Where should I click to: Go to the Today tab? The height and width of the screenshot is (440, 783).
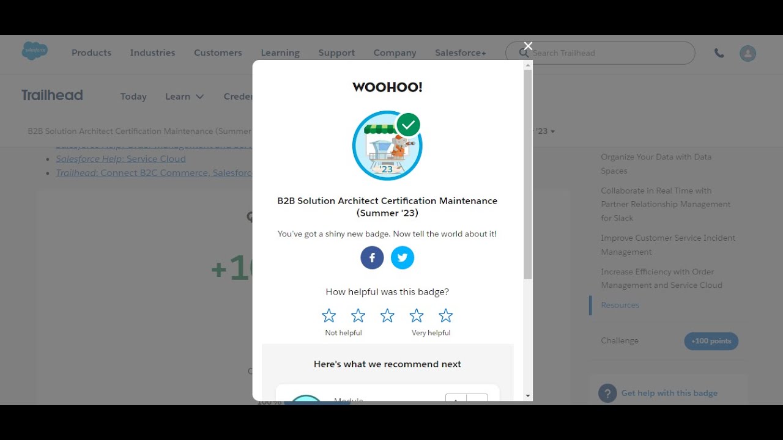click(133, 97)
